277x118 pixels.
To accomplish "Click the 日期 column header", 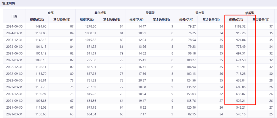I will pos(14,16).
